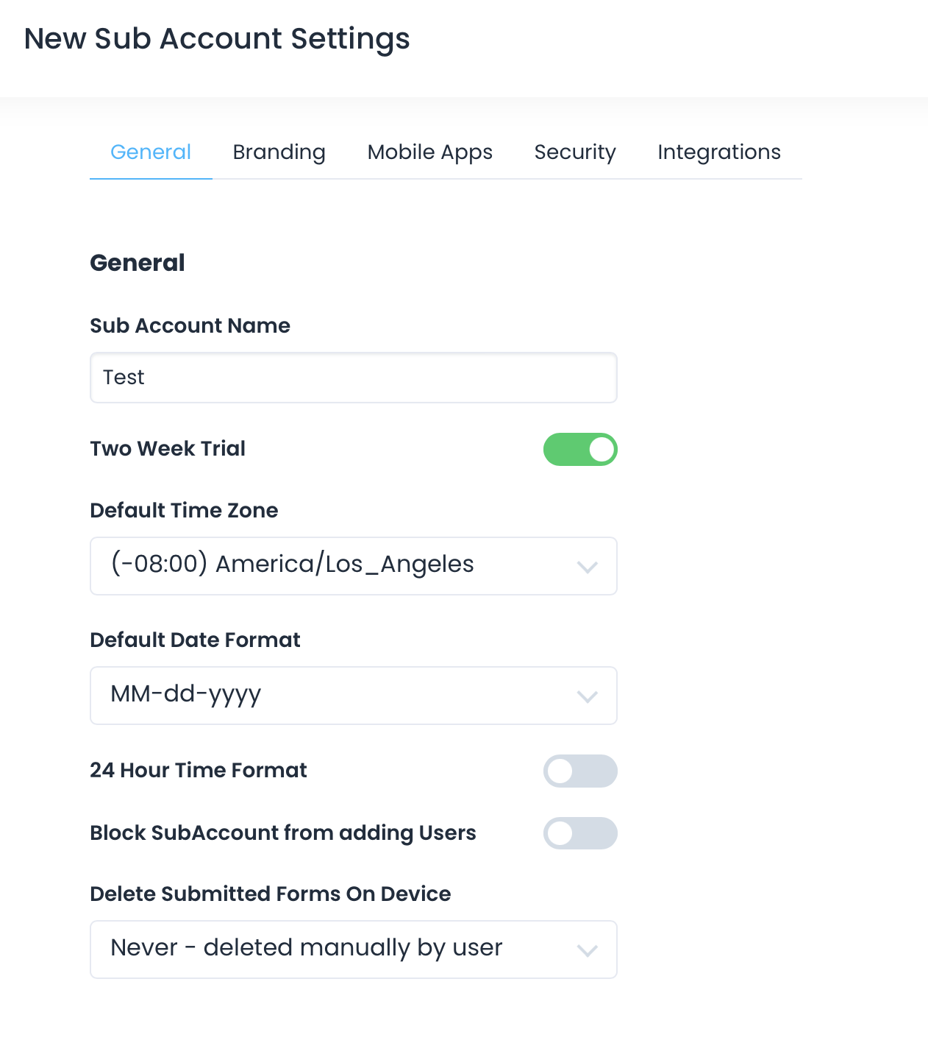Click chevron arrow beside Never - deleted manually
Viewport: 928px width, 1057px height.
tap(587, 951)
